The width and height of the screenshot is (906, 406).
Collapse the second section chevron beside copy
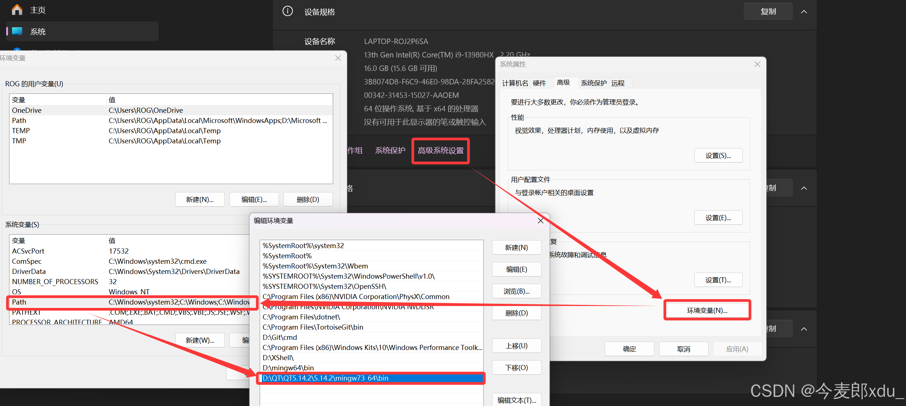click(x=804, y=188)
